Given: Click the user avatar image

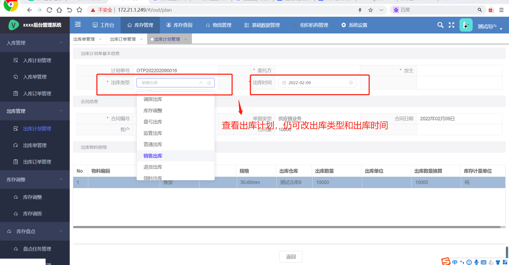Looking at the screenshot, I should click(x=466, y=25).
